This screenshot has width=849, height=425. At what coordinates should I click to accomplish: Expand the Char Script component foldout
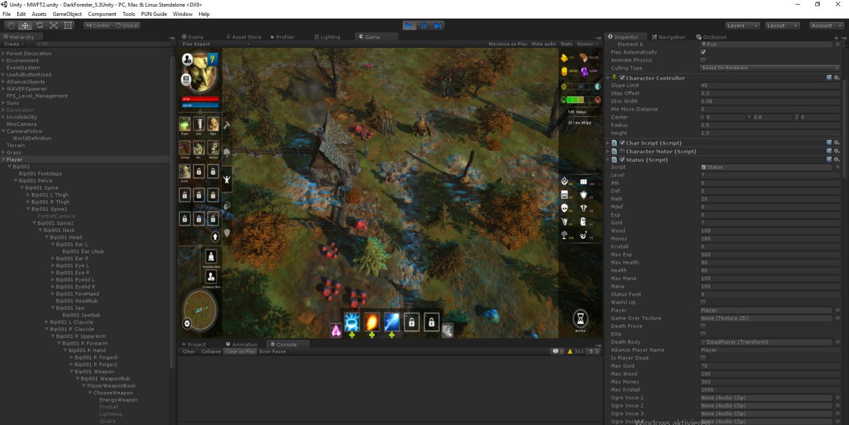point(608,143)
